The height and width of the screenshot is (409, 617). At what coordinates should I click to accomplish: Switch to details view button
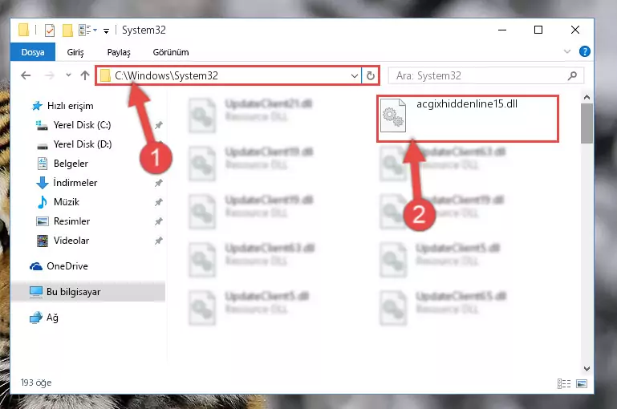[x=564, y=383]
